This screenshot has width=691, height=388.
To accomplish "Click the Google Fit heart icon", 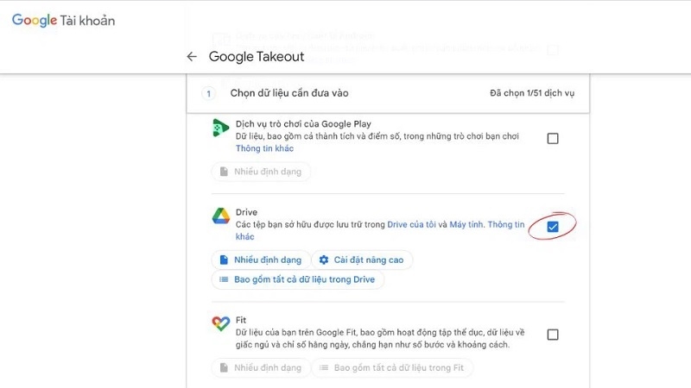I will coord(220,325).
